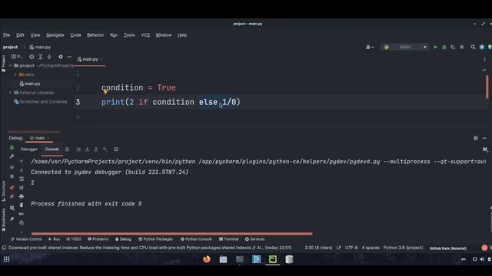Expand the venv folder
Screen dimensions: 492x276
[15, 75]
